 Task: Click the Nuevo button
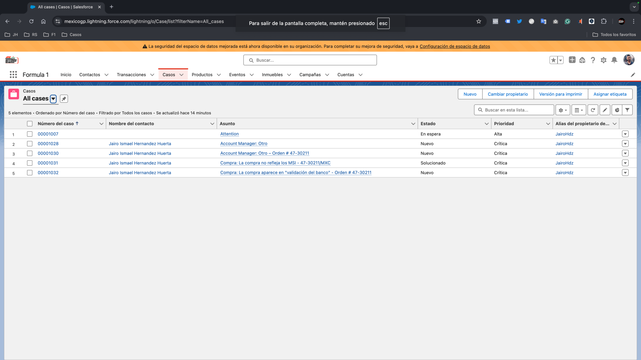pos(470,94)
